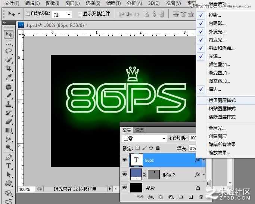Click the 形状 2 blue color thumbnail
Image resolution: width=255 pixels, height=204 pixels.
(x=136, y=174)
